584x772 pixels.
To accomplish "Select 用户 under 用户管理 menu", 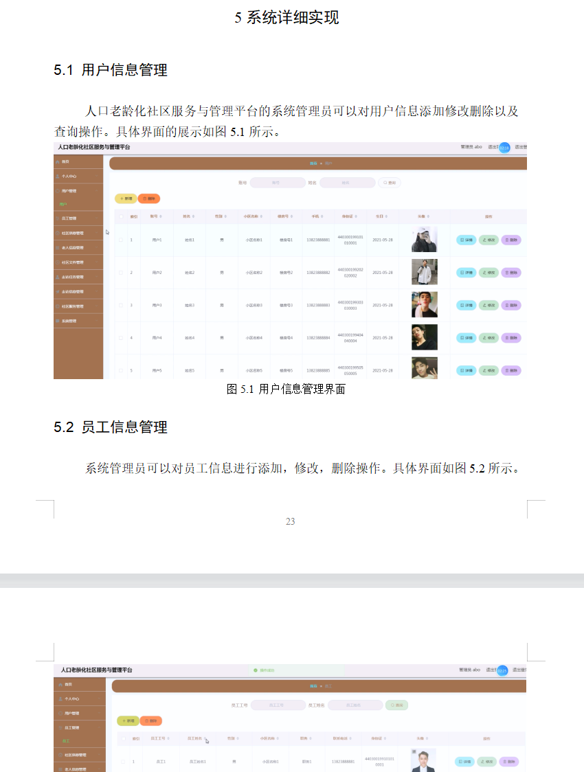I will pyautogui.click(x=63, y=204).
